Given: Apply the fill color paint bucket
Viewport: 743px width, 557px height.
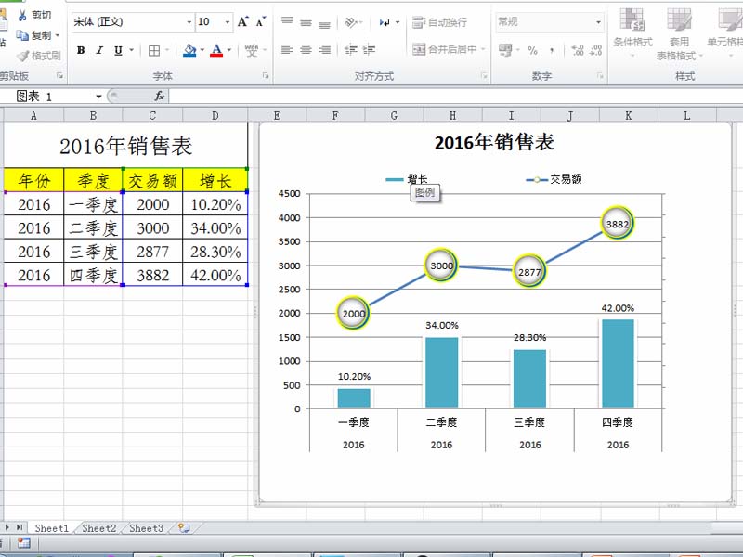Looking at the screenshot, I should (189, 50).
